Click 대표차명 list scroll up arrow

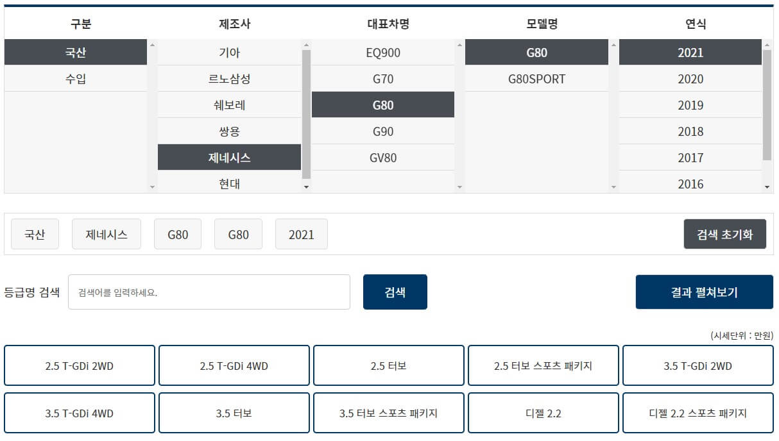[459, 45]
